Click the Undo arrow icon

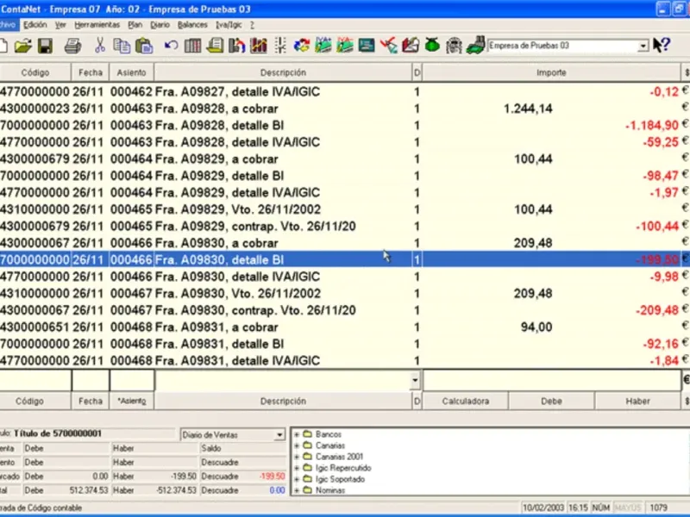171,46
